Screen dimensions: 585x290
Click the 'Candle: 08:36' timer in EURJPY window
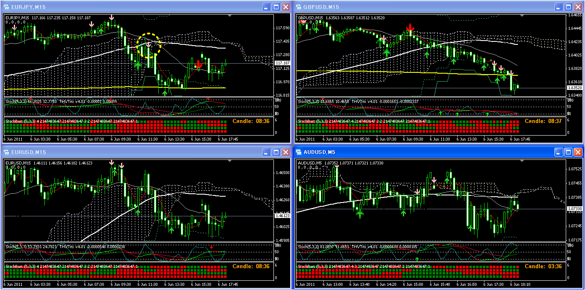click(x=251, y=121)
